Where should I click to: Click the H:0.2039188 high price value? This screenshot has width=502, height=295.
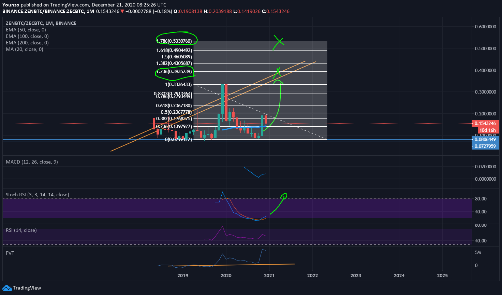(x=218, y=11)
